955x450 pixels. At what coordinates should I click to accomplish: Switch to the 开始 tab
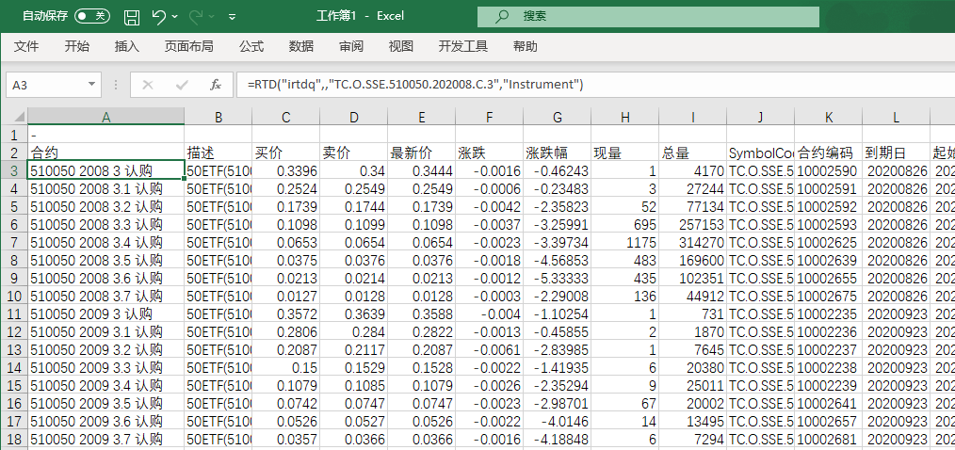click(76, 46)
